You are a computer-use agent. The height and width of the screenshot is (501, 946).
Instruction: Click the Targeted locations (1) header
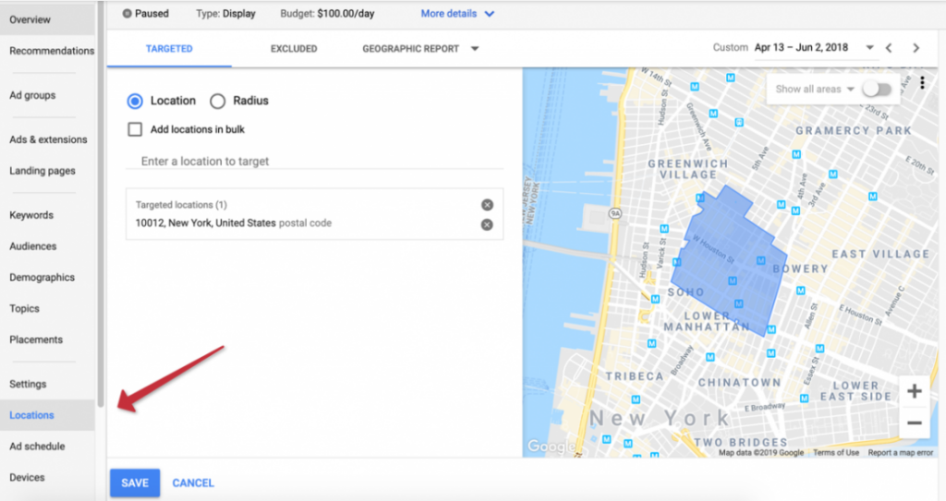(181, 205)
